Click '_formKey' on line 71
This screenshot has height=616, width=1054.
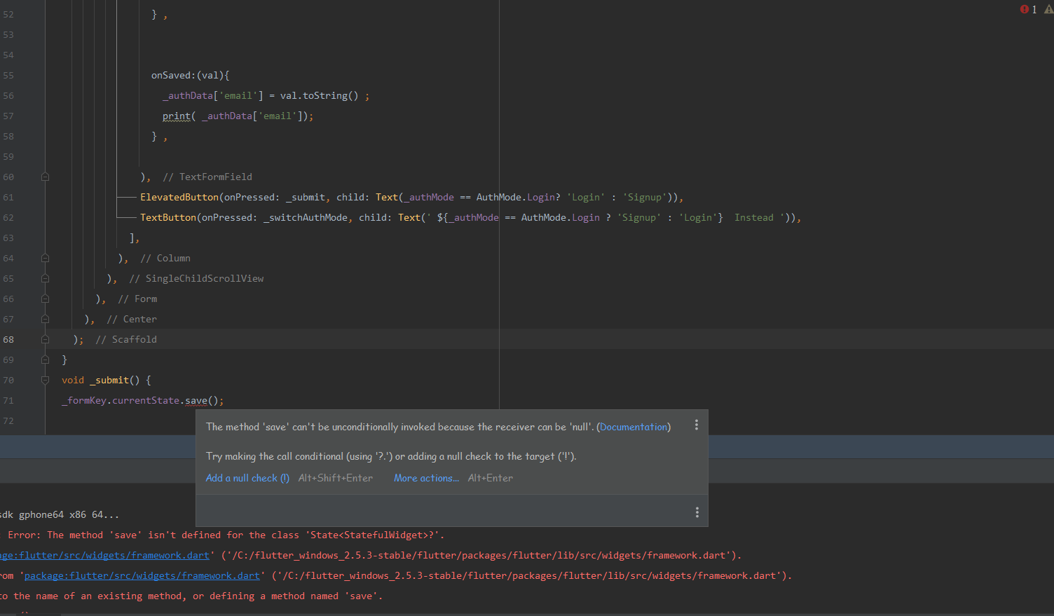pos(84,401)
